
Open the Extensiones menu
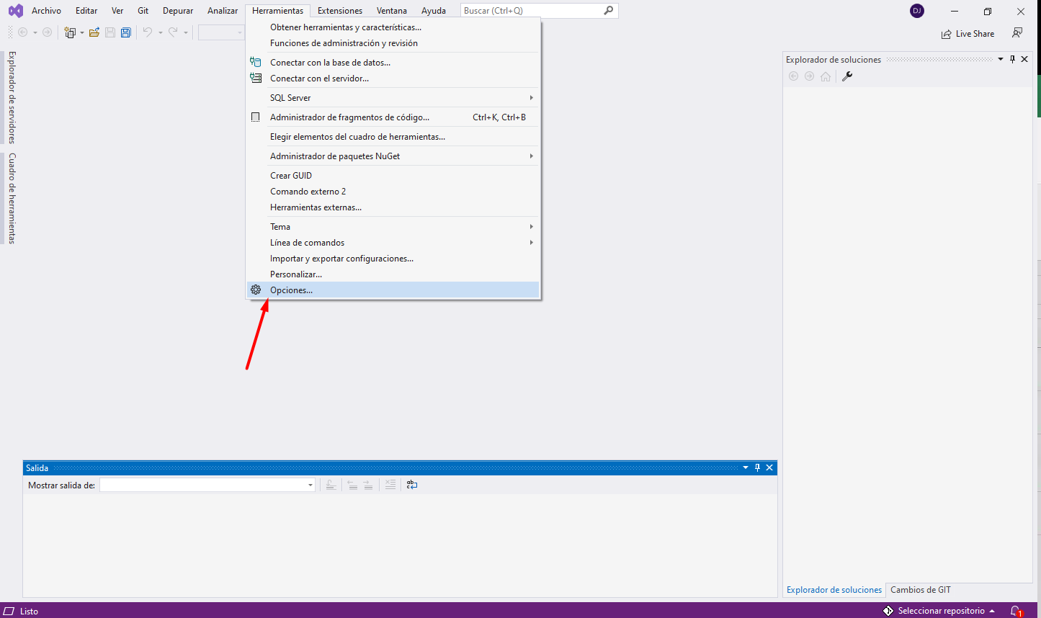coord(340,11)
